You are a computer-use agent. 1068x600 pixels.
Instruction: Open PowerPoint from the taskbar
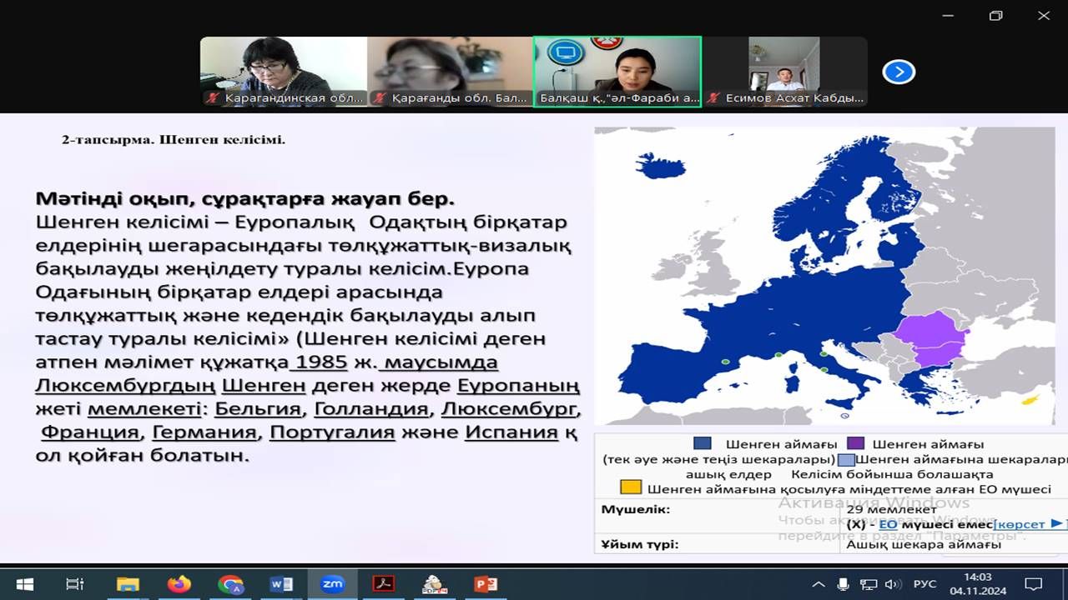[485, 584]
